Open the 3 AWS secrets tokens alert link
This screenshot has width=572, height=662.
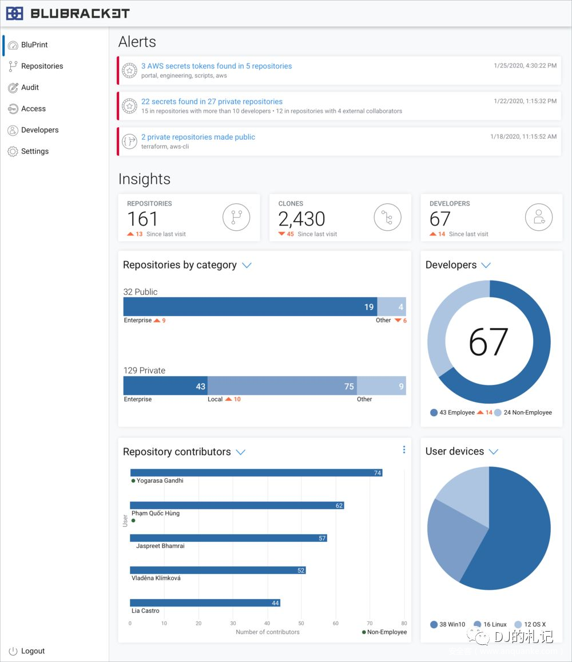[216, 66]
